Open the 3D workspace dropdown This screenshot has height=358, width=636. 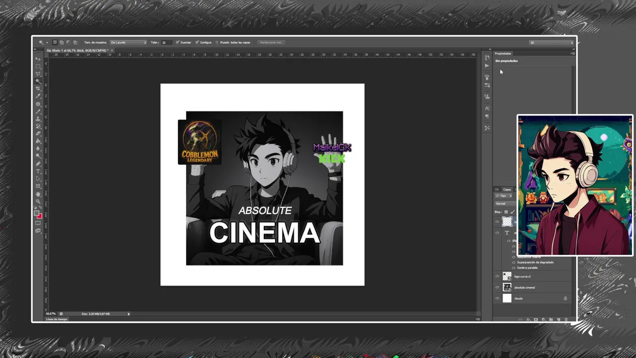click(552, 42)
